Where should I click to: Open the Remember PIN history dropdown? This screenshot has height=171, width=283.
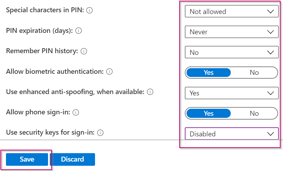point(232,52)
